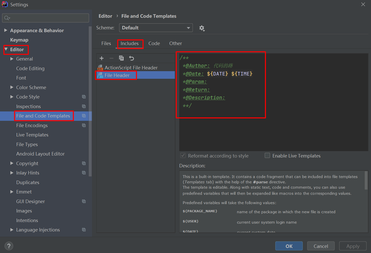Enable Live Templates checkbox

pyautogui.click(x=267, y=155)
